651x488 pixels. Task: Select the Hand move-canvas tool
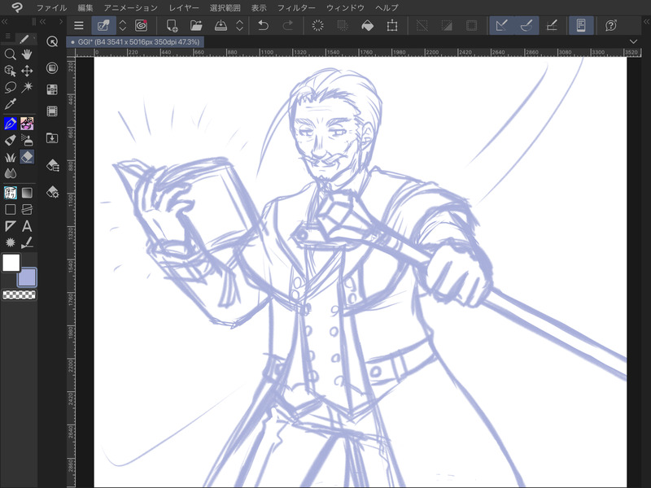tap(27, 54)
